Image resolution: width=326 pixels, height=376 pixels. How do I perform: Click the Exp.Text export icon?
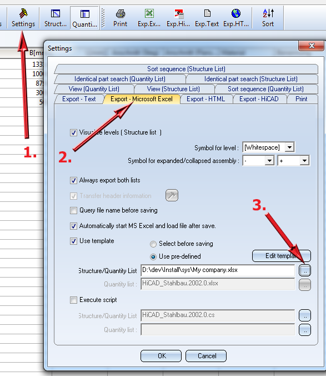click(x=207, y=18)
